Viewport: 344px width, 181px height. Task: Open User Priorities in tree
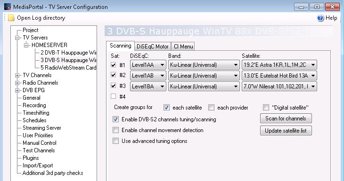coord(38,135)
